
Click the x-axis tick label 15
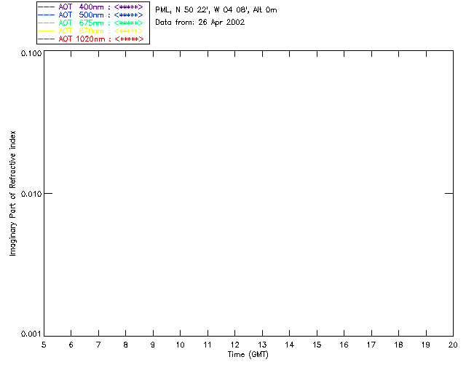pos(317,345)
